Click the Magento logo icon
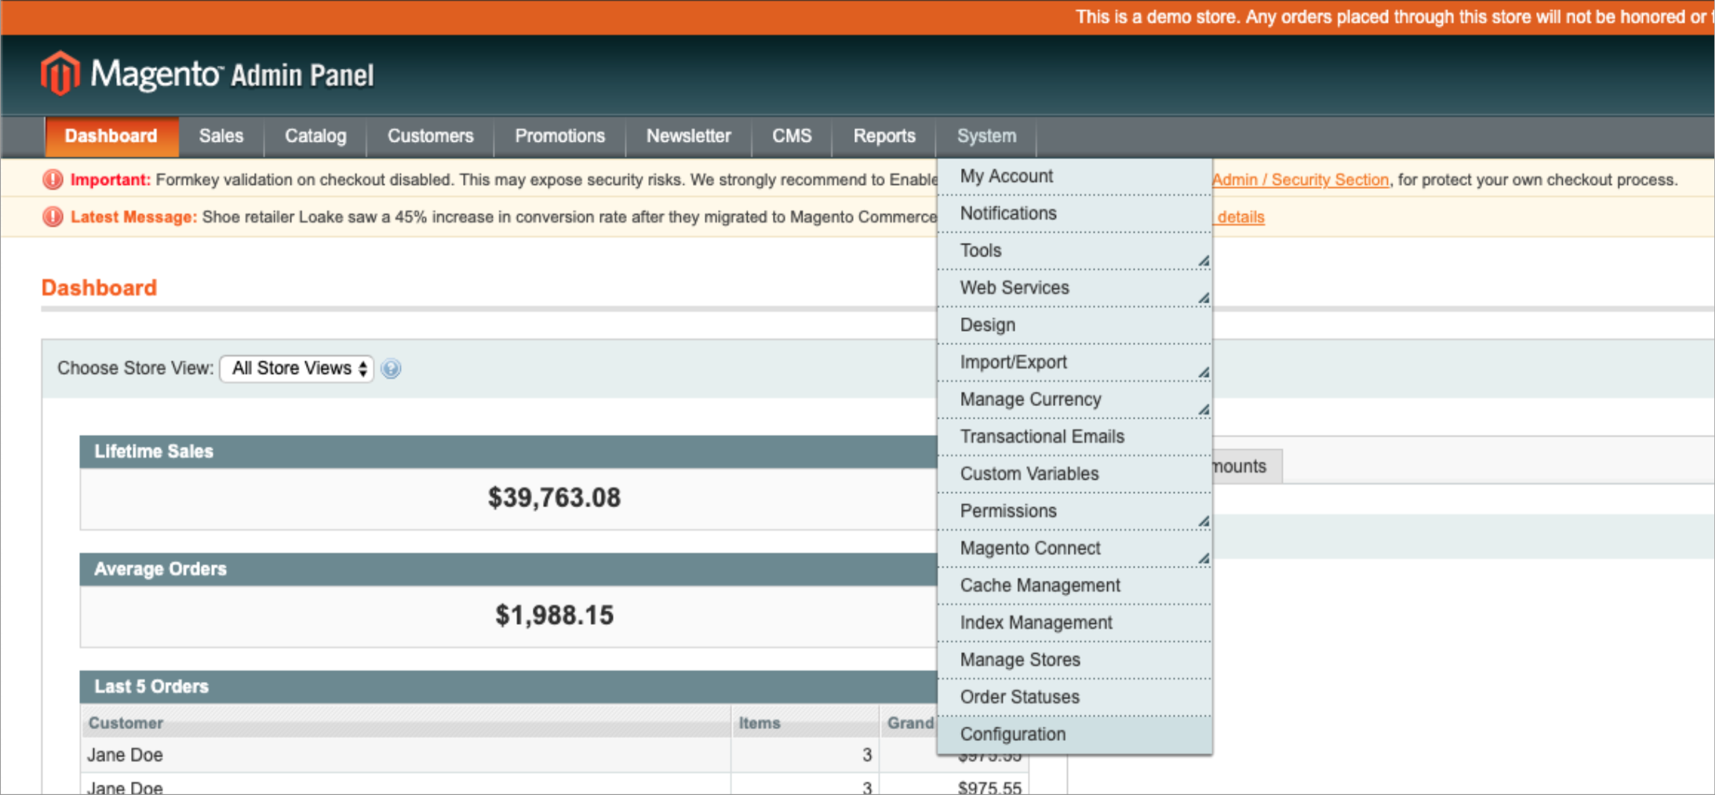This screenshot has height=795, width=1715. click(60, 74)
